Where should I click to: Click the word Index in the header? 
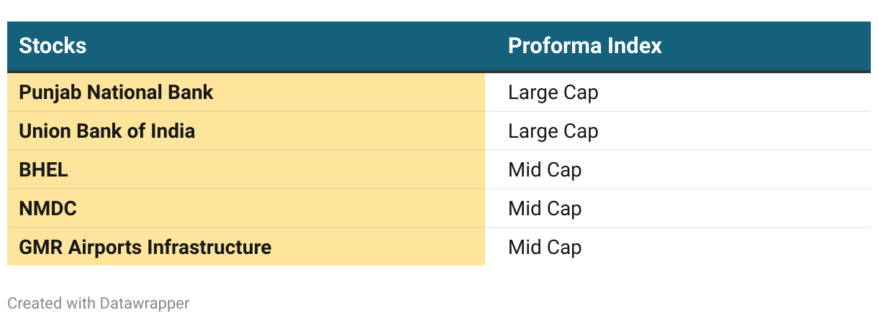click(633, 47)
